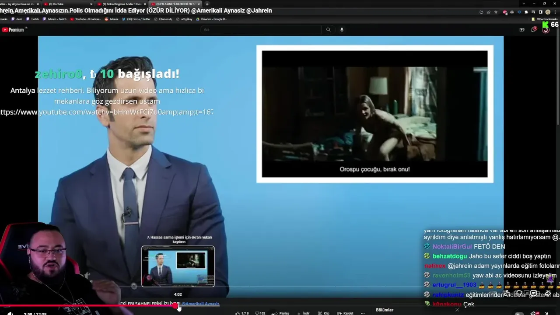The image size is (560, 315).
Task: Open the 'Jaharia' bookmark
Action: pos(112,19)
